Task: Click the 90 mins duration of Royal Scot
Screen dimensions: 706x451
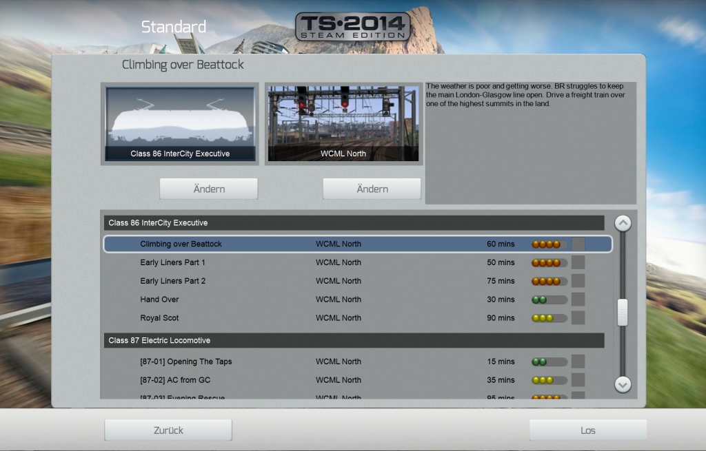Action: (x=501, y=318)
